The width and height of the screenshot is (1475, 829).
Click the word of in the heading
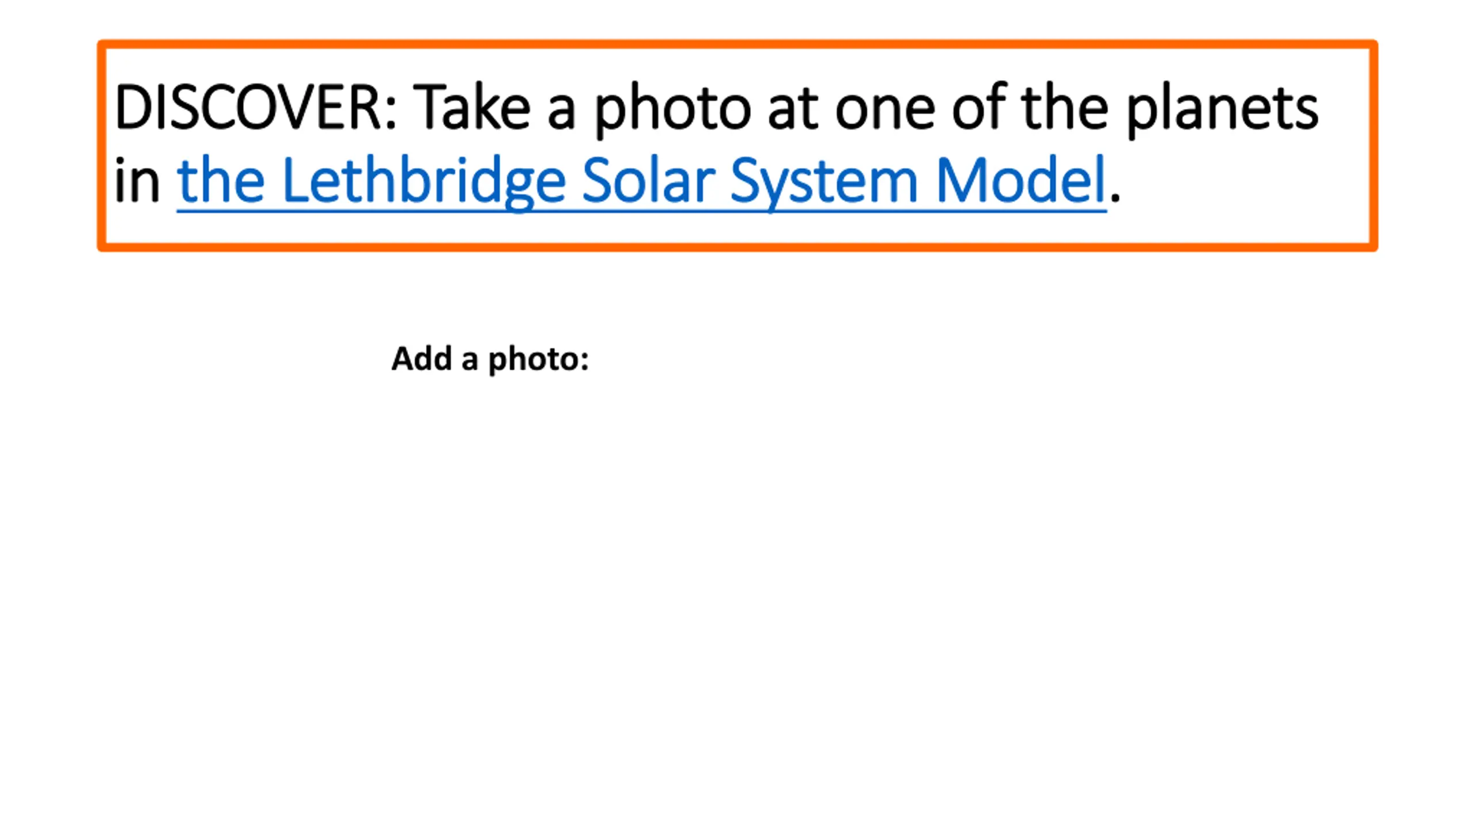click(x=978, y=108)
